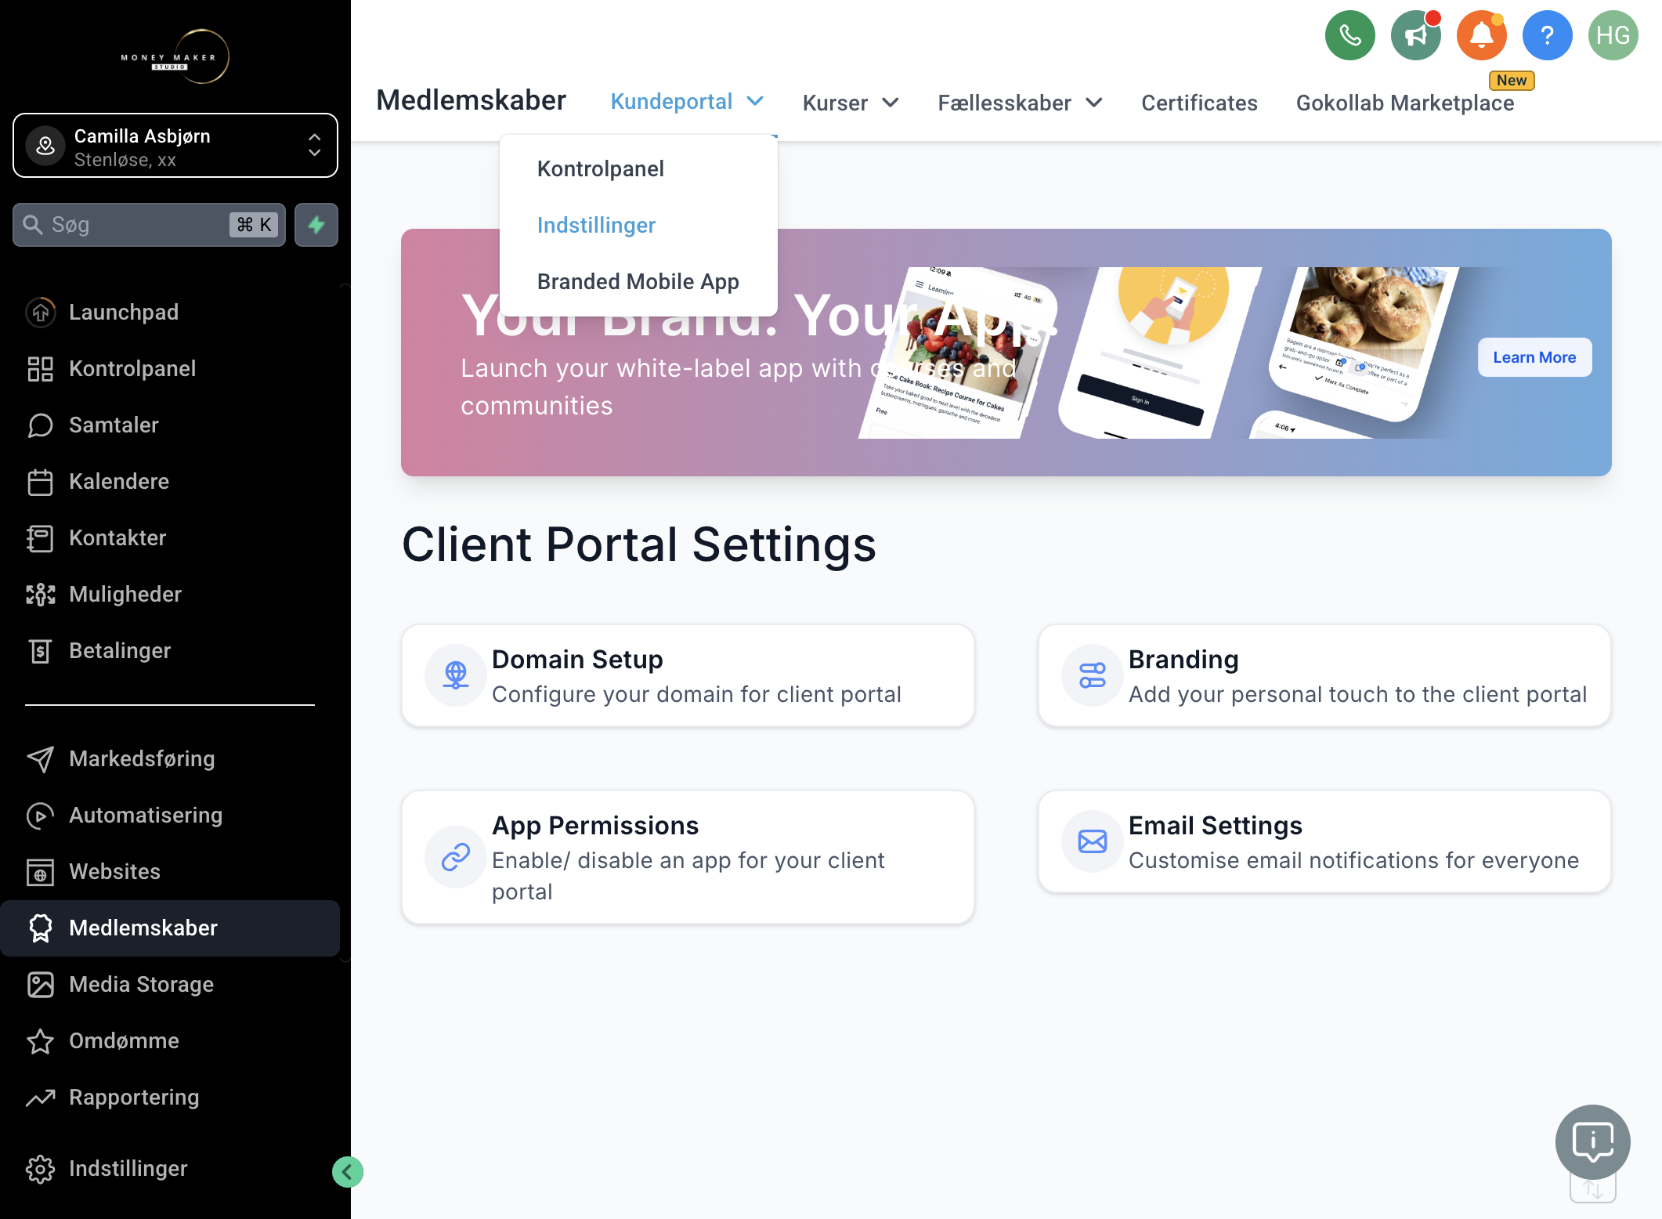Open the Email Settings card title
1662x1219 pixels.
[1216, 826]
